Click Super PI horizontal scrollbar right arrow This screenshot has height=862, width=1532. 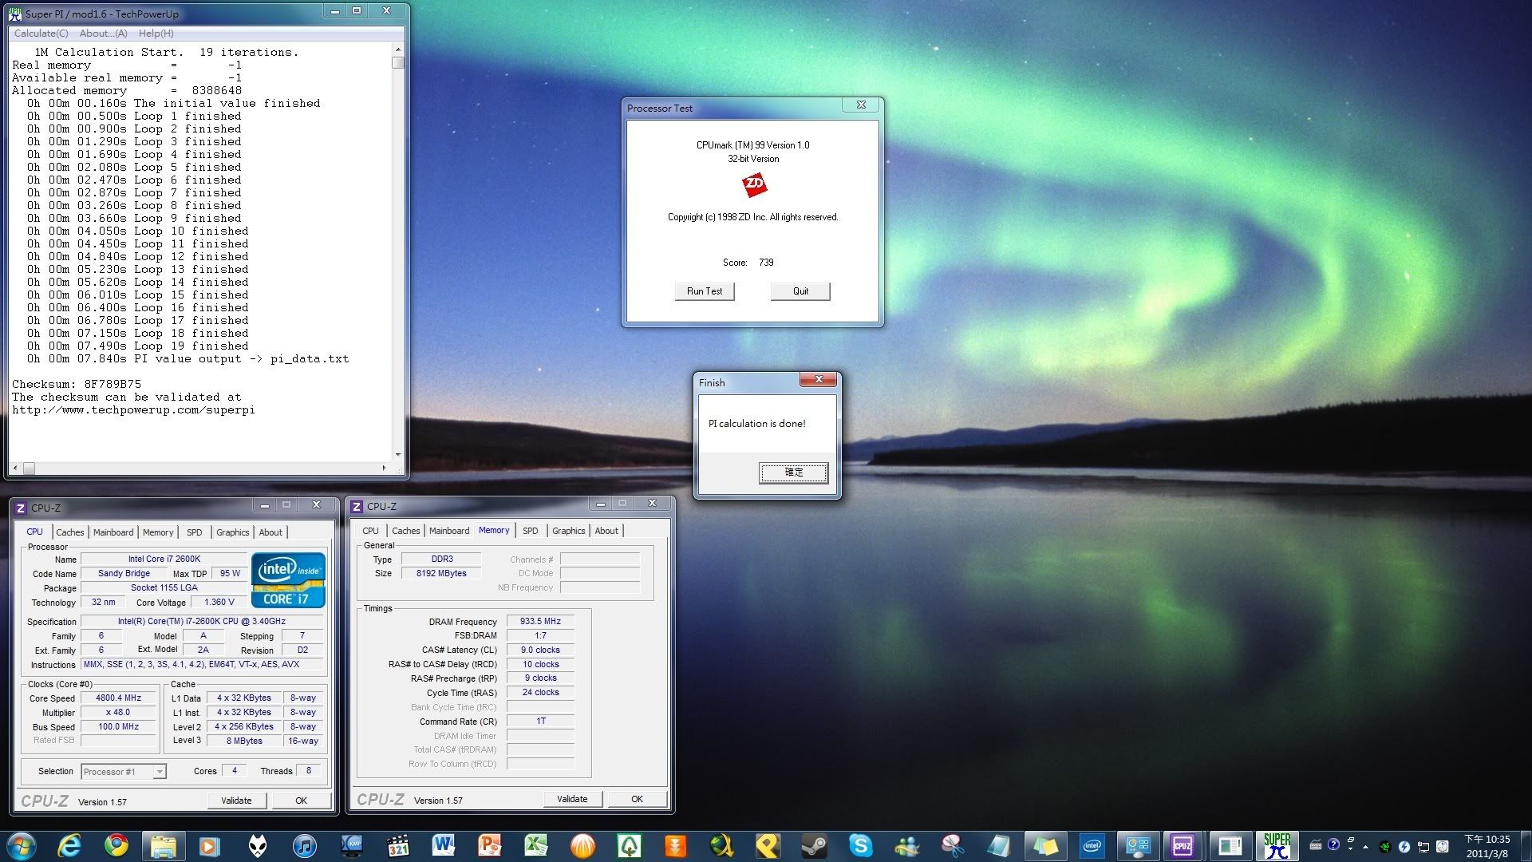point(384,469)
